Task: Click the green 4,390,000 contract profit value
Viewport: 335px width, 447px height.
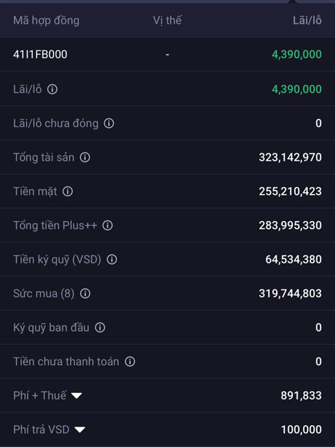Action: pyautogui.click(x=296, y=54)
